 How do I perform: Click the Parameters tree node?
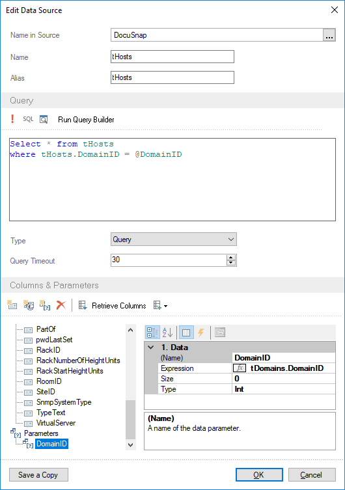click(41, 433)
